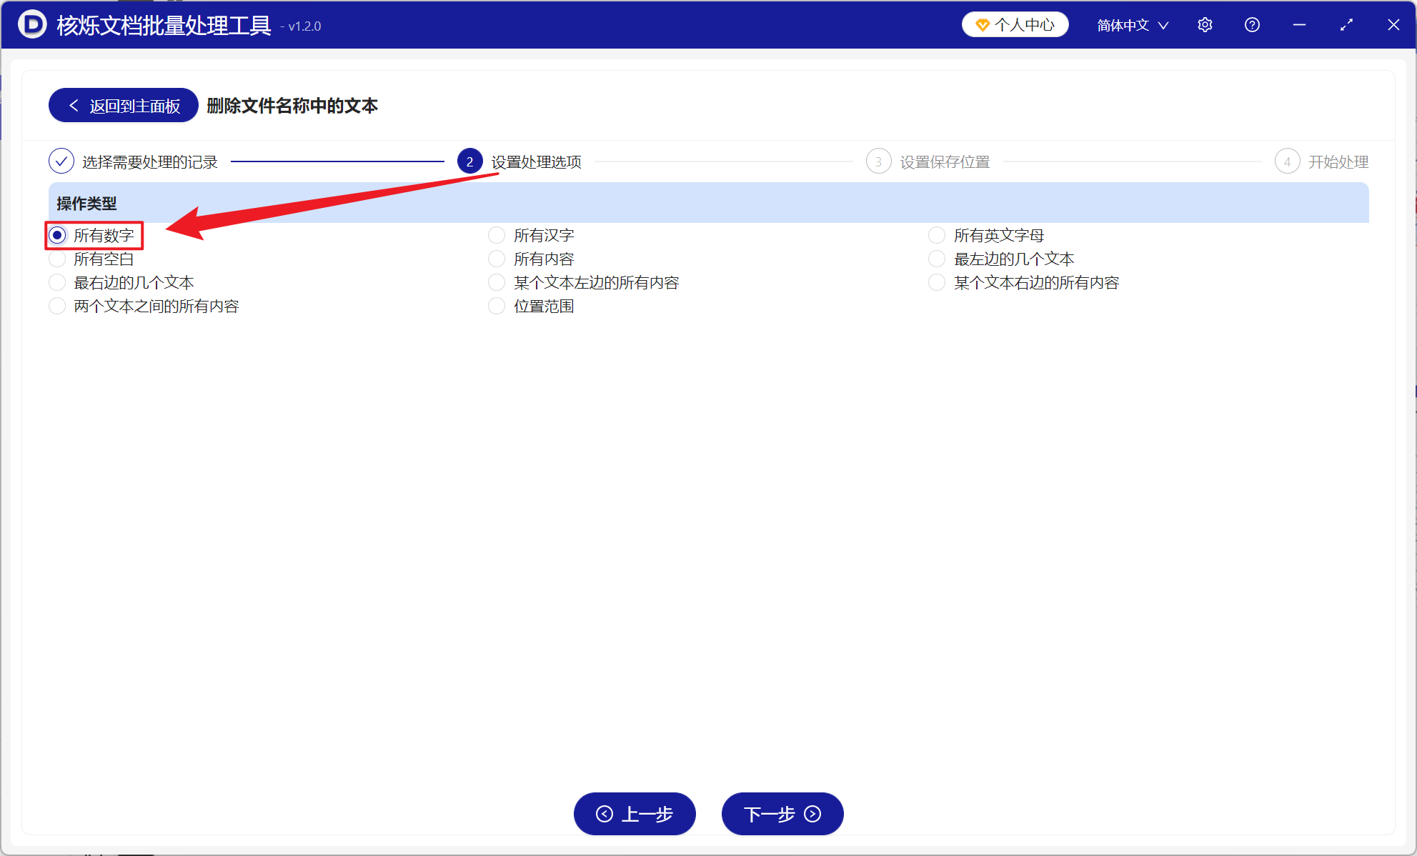The width and height of the screenshot is (1417, 856).
Task: Click the 下一步 button
Action: click(782, 814)
